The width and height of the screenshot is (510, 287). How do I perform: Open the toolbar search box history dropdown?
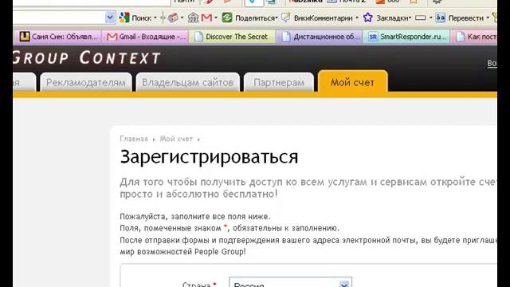[x=110, y=18]
